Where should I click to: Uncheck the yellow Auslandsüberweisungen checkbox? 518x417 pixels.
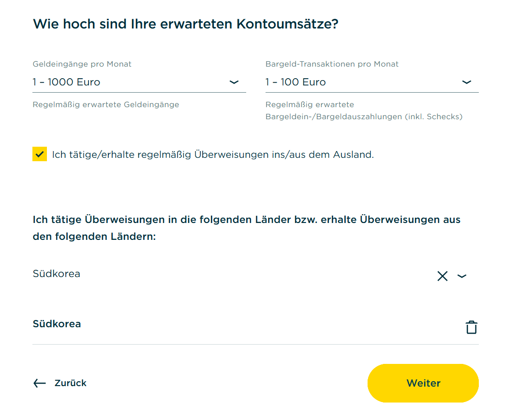coord(40,154)
